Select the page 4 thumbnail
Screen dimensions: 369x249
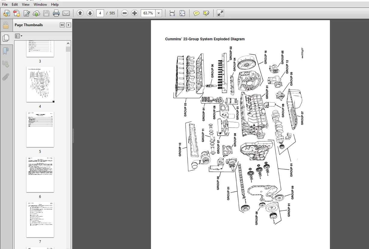click(x=40, y=84)
